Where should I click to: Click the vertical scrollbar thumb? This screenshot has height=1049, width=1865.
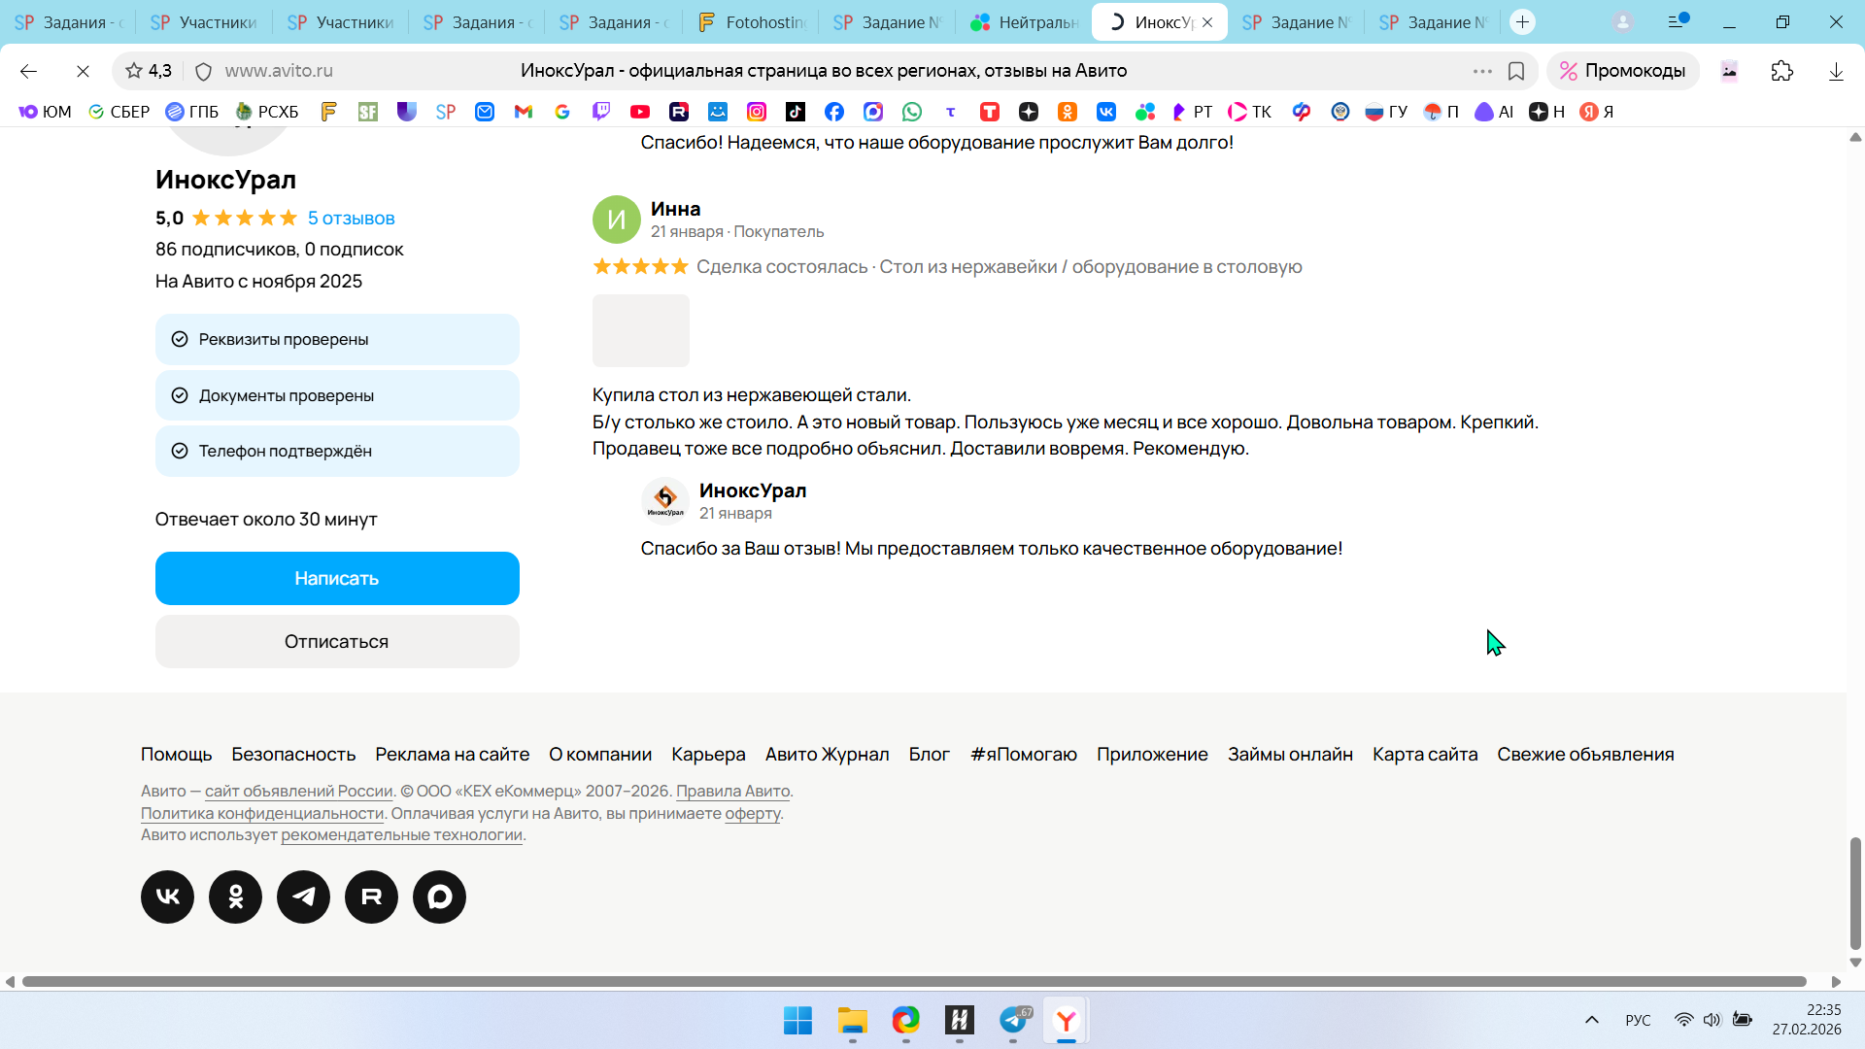tap(1855, 892)
